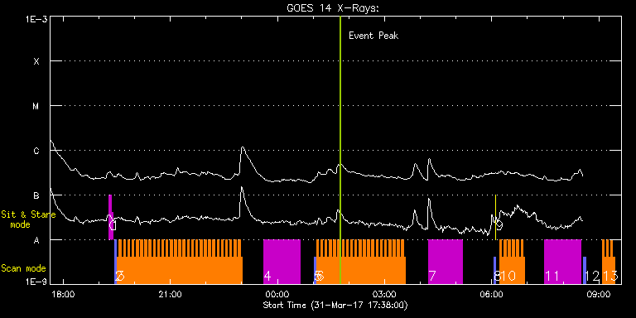Click the "03:00" time axis label
The image size is (636, 318).
pos(384,294)
